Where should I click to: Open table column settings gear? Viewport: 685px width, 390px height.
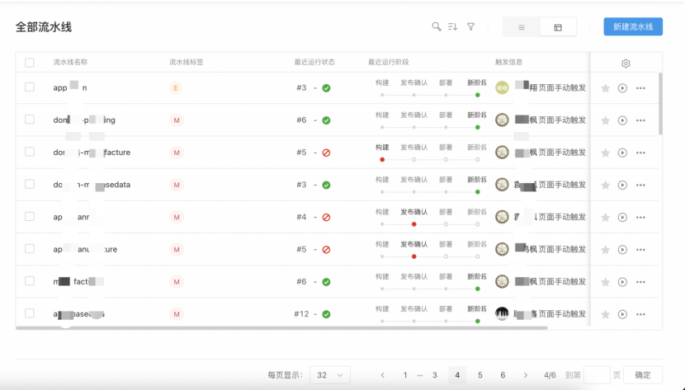626,63
